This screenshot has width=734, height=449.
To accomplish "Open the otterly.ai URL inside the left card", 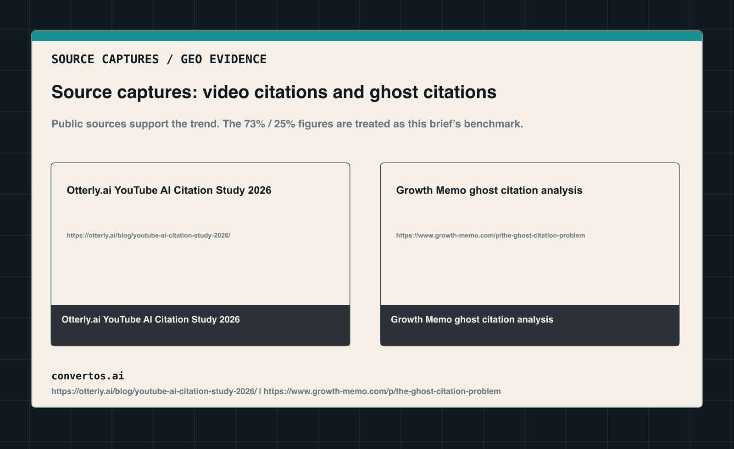I will pyautogui.click(x=149, y=235).
